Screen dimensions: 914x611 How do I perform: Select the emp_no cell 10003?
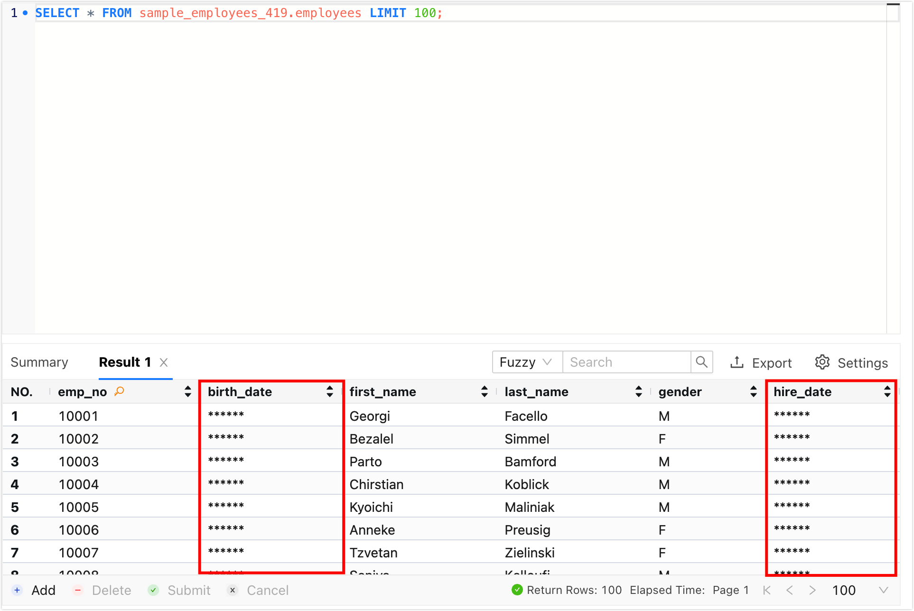pyautogui.click(x=78, y=462)
